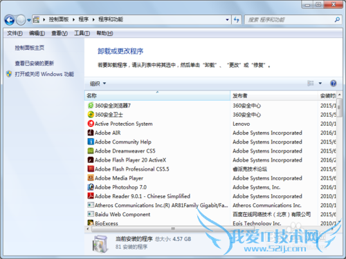Click the horizontal scrollbar left arrow

click(x=88, y=229)
